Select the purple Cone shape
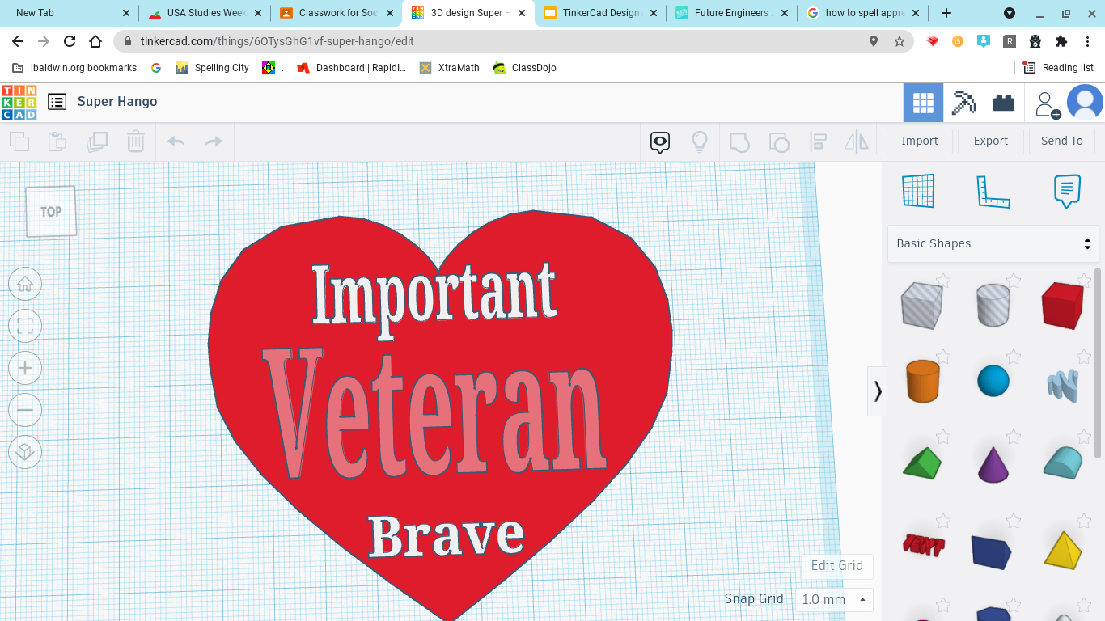The height and width of the screenshot is (621, 1105). click(x=993, y=463)
